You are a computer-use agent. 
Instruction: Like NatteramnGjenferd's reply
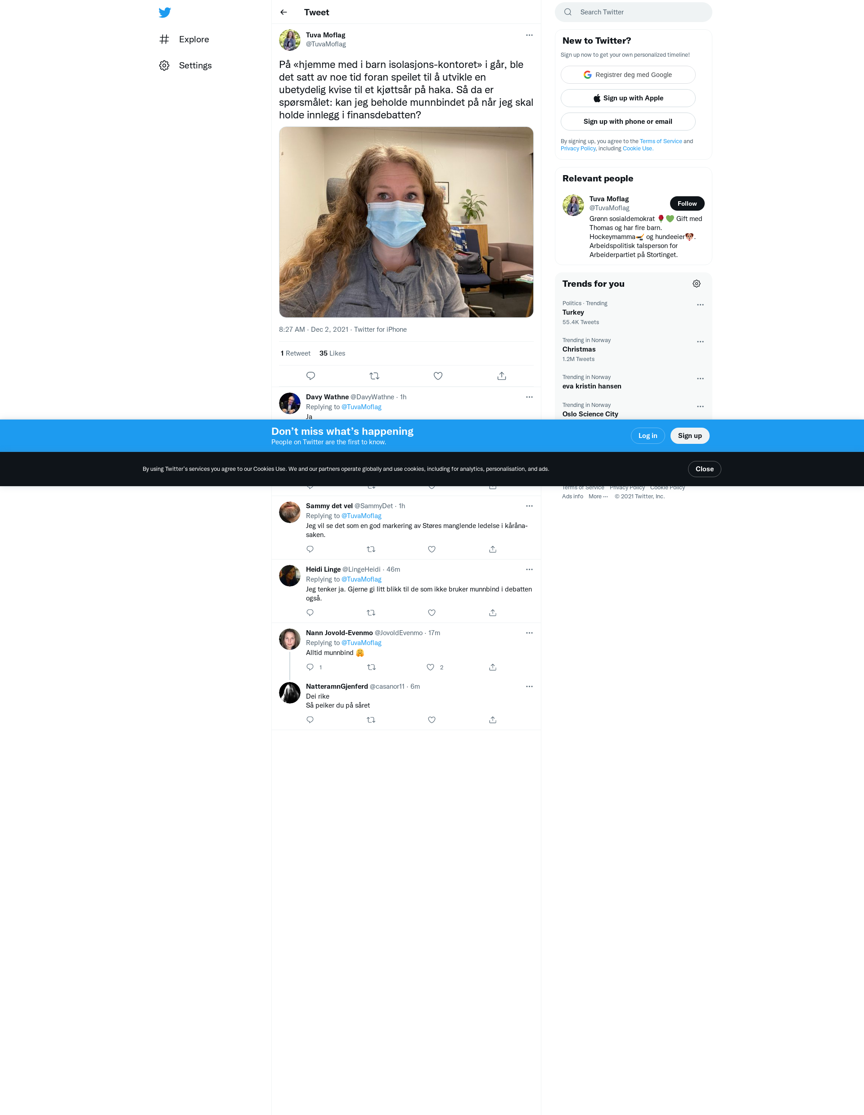click(x=432, y=720)
